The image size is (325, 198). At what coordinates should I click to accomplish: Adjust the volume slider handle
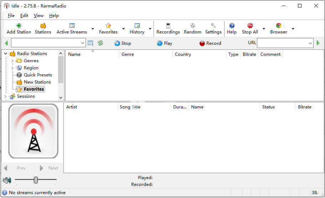36,180
